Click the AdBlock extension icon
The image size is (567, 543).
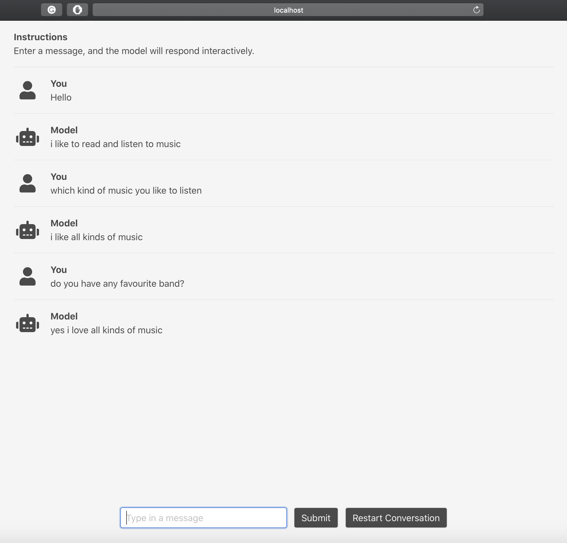(x=77, y=9)
